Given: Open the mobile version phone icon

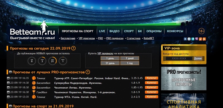Looking at the screenshot, I should click(x=200, y=39).
